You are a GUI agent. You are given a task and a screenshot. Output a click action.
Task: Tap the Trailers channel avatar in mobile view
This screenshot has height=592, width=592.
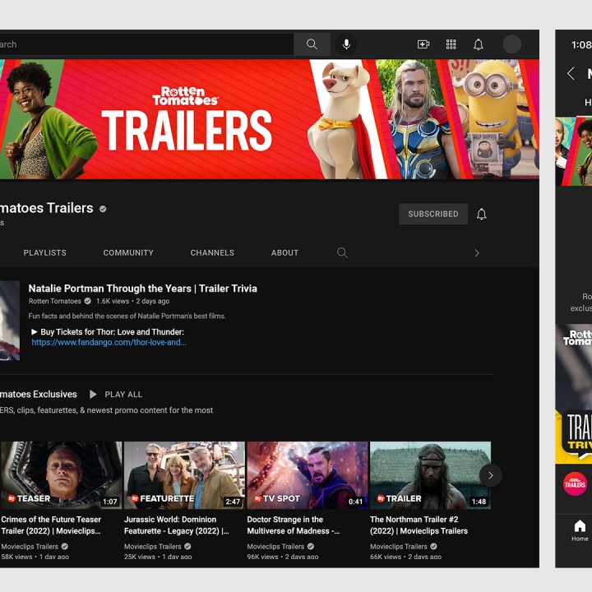pyautogui.click(x=575, y=483)
